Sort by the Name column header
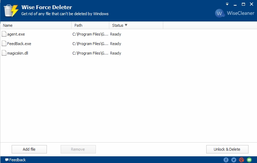The width and height of the screenshot is (257, 163). pyautogui.click(x=36, y=25)
